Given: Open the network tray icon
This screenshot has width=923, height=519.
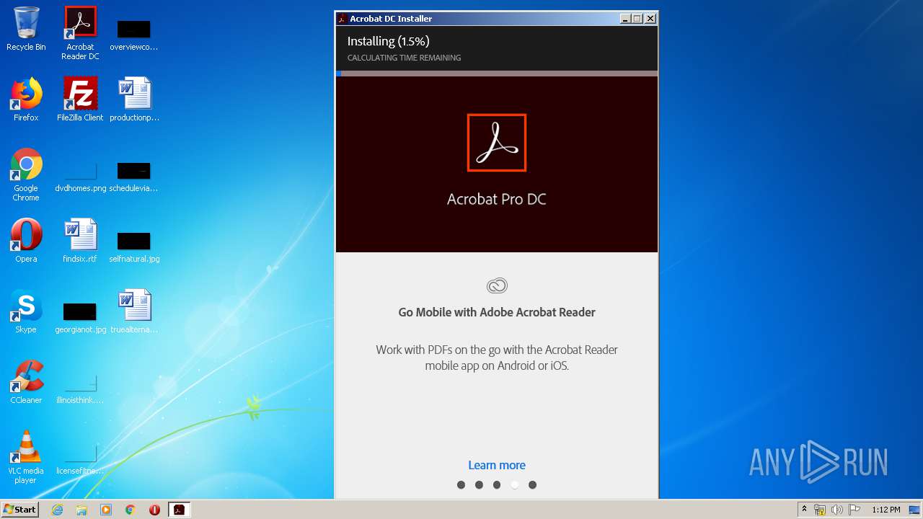Looking at the screenshot, I should pyautogui.click(x=820, y=510).
